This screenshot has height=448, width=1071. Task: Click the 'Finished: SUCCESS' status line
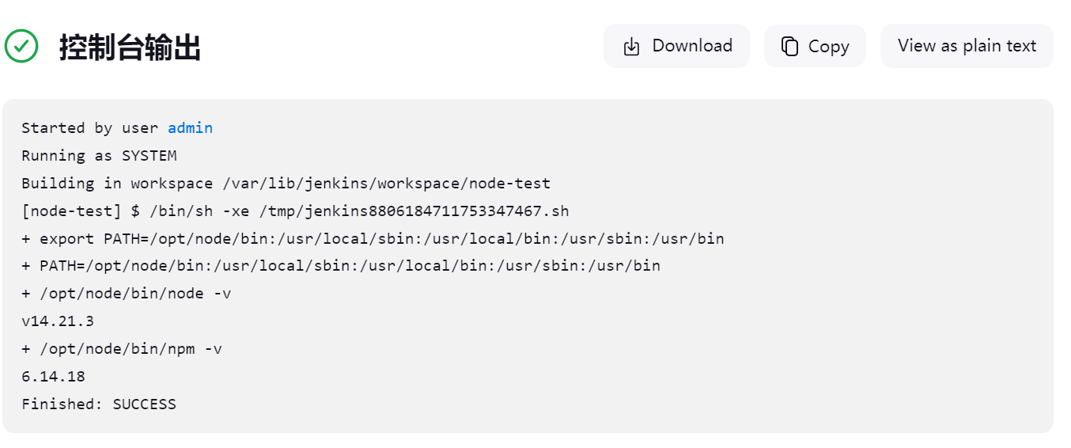99,404
